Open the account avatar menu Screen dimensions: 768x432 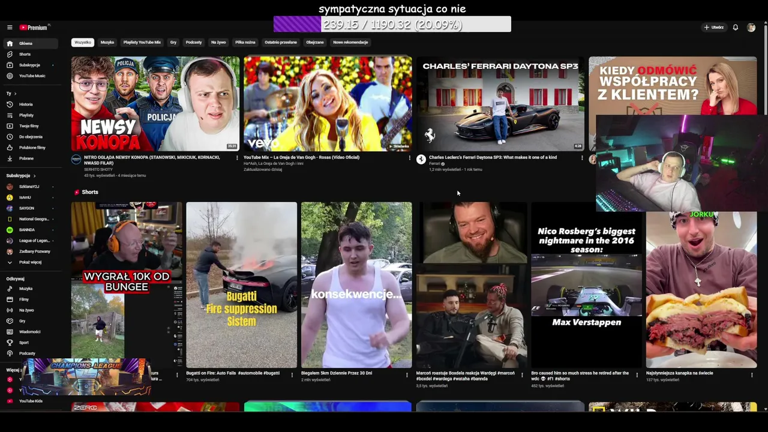[x=751, y=28]
